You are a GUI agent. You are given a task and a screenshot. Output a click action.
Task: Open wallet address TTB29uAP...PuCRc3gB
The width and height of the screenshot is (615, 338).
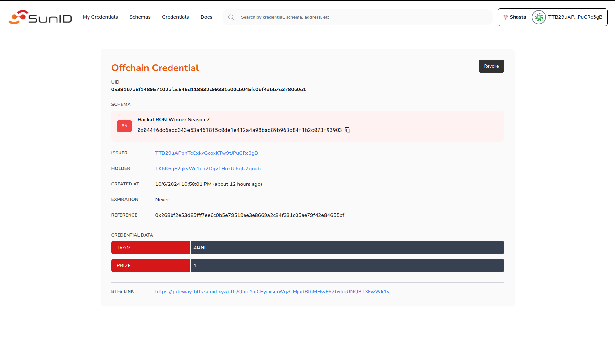tap(575, 17)
